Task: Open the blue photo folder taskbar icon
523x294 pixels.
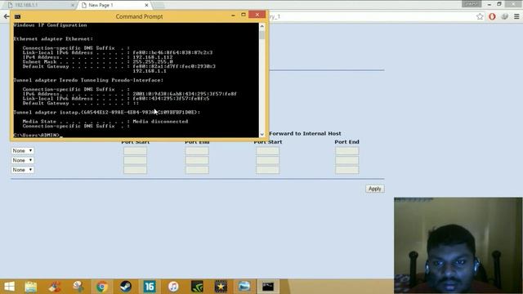Action: pos(244,287)
